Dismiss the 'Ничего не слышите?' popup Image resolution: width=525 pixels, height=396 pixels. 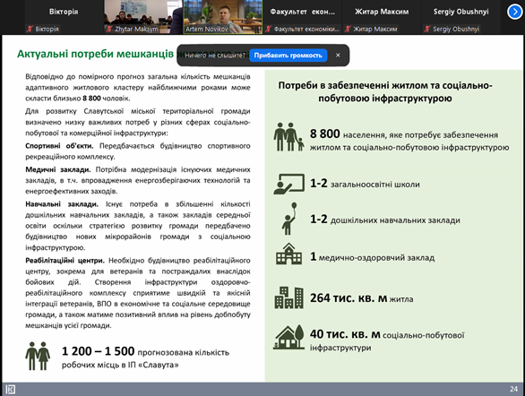pos(338,56)
